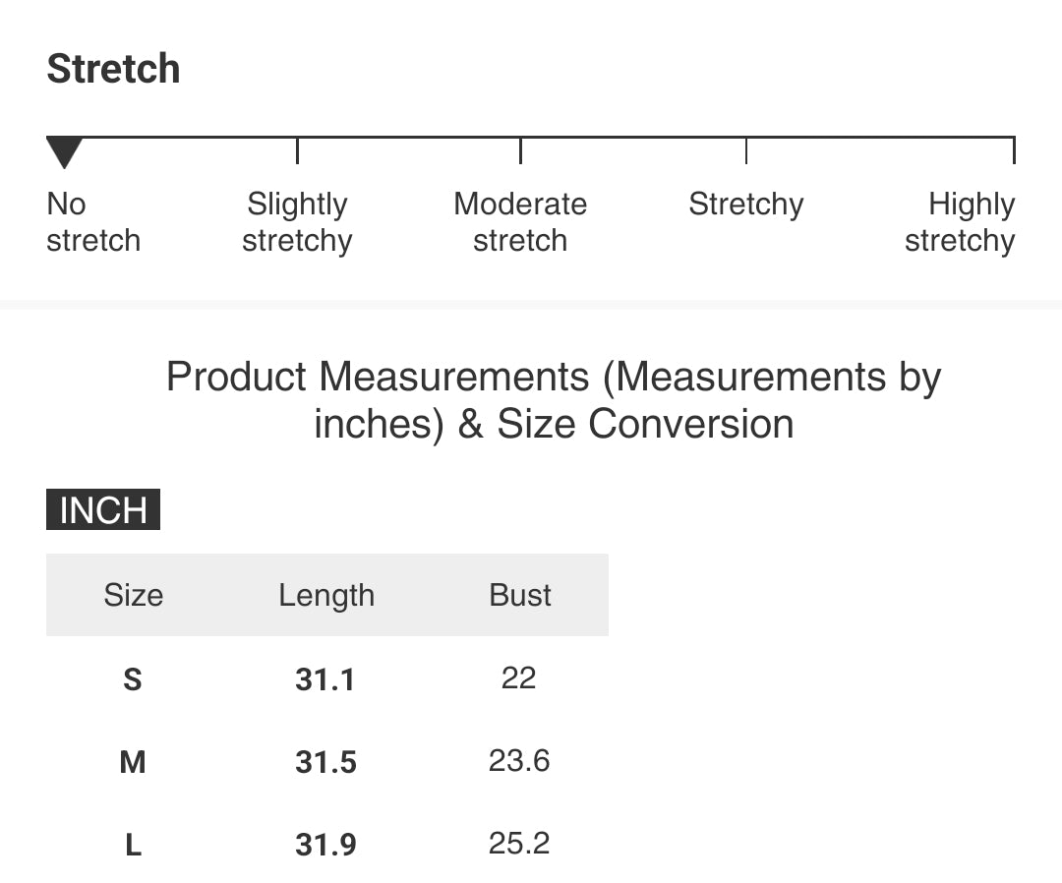Select the L size row label
This screenshot has height=883, width=1062.
[134, 845]
